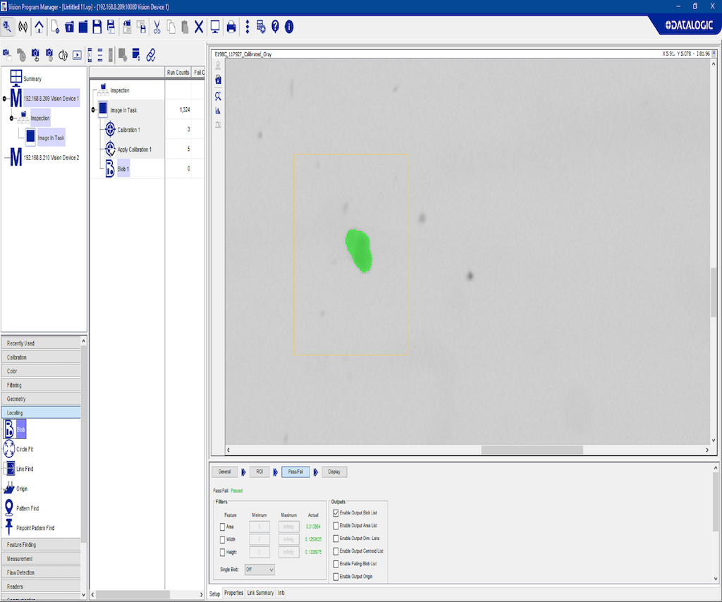The image size is (722, 602).
Task: Click the chain link icon in the toolbar
Action: pyautogui.click(x=150, y=54)
